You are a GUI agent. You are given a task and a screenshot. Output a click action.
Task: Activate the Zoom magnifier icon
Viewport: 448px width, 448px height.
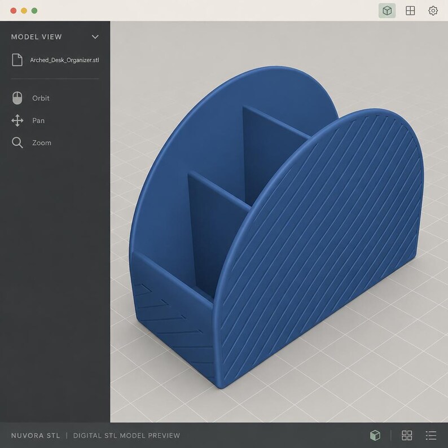(x=17, y=143)
